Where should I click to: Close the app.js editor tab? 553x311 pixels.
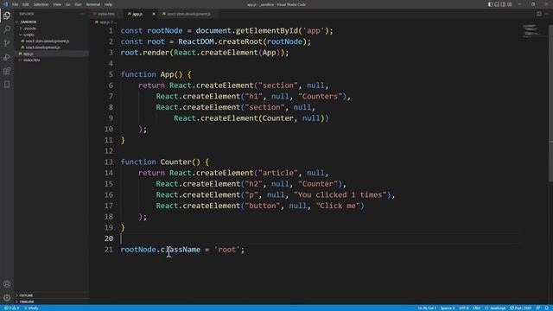(x=154, y=14)
